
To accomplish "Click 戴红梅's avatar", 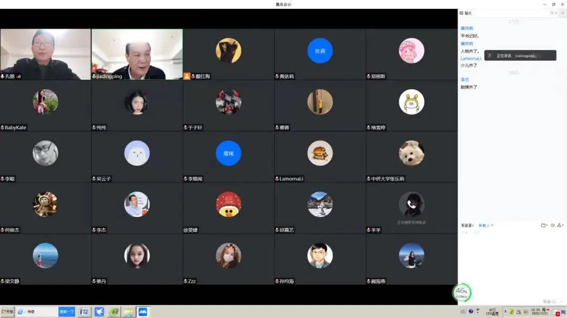I will click(x=228, y=50).
